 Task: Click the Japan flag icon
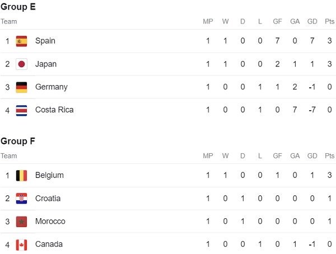21,64
